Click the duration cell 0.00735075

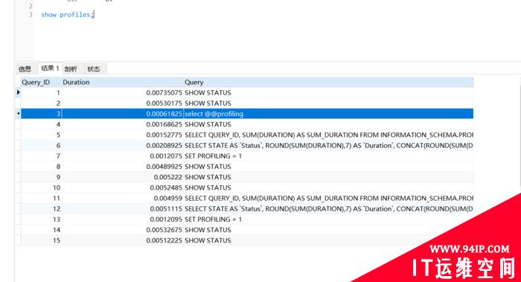click(164, 93)
